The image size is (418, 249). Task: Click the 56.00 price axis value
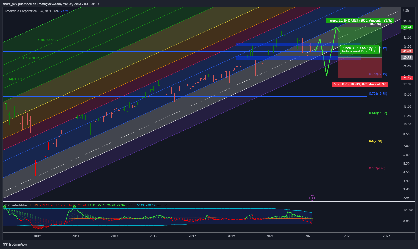(407, 21)
